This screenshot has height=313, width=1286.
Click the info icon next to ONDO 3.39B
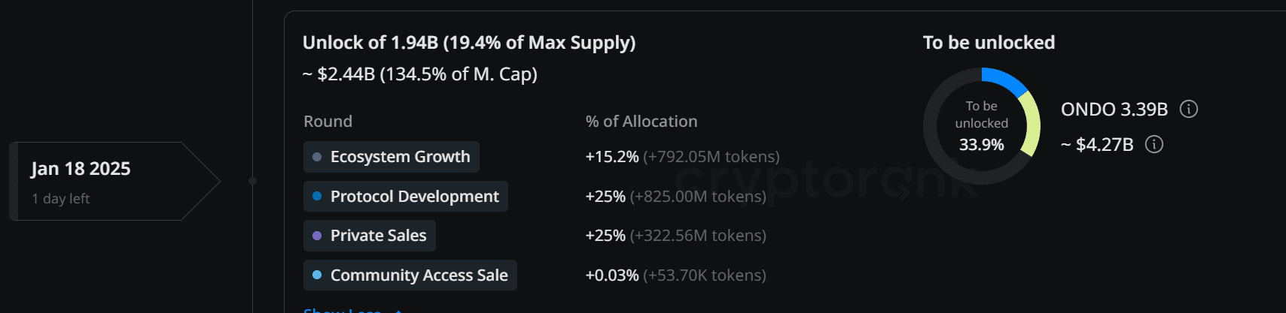coord(1189,110)
